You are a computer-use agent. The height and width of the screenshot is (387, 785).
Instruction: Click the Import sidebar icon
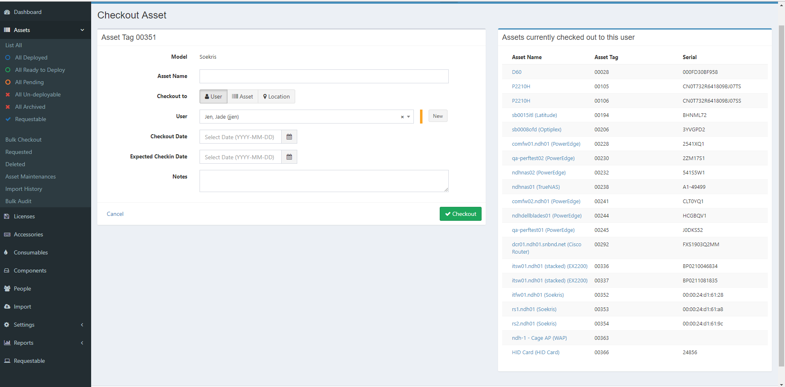click(x=7, y=307)
